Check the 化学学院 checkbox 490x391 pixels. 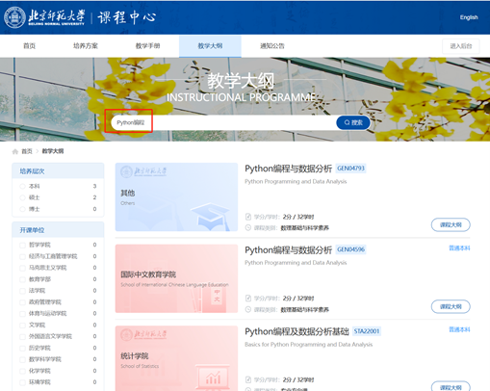[x=22, y=371]
